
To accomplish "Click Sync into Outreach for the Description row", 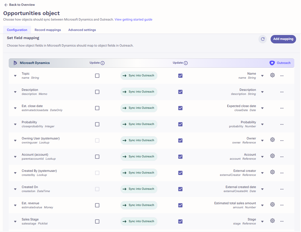I will [x=139, y=92].
